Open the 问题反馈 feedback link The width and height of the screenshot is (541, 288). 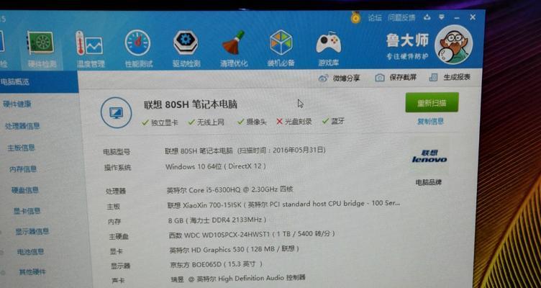pos(401,17)
